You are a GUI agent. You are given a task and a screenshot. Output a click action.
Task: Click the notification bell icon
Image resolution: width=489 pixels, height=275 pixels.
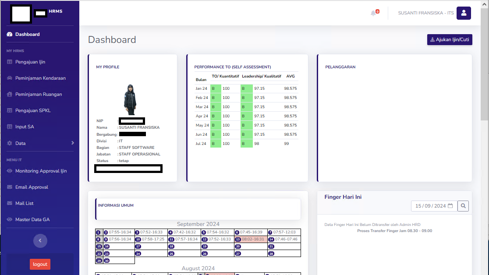(x=373, y=13)
